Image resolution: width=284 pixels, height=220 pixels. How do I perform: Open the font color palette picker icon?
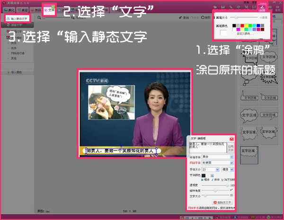click(212, 175)
